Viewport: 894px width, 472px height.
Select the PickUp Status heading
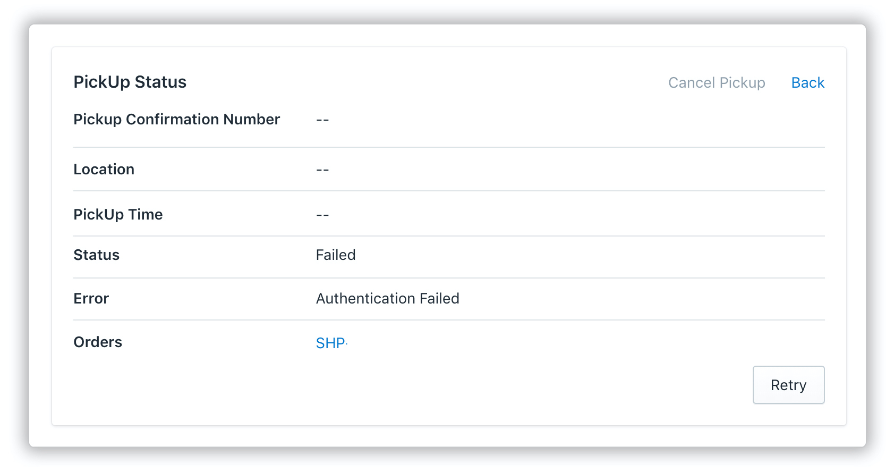[130, 82]
